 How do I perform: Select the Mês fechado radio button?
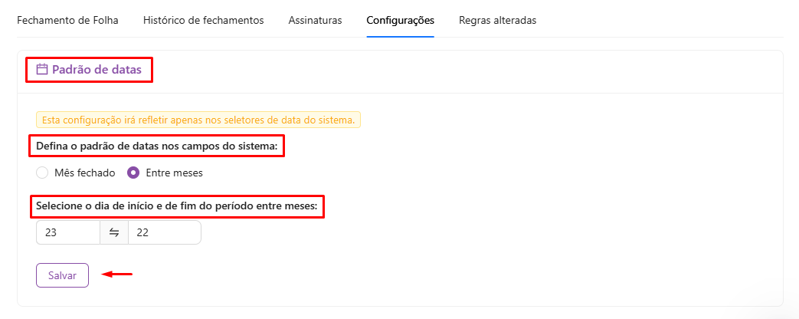tap(42, 173)
